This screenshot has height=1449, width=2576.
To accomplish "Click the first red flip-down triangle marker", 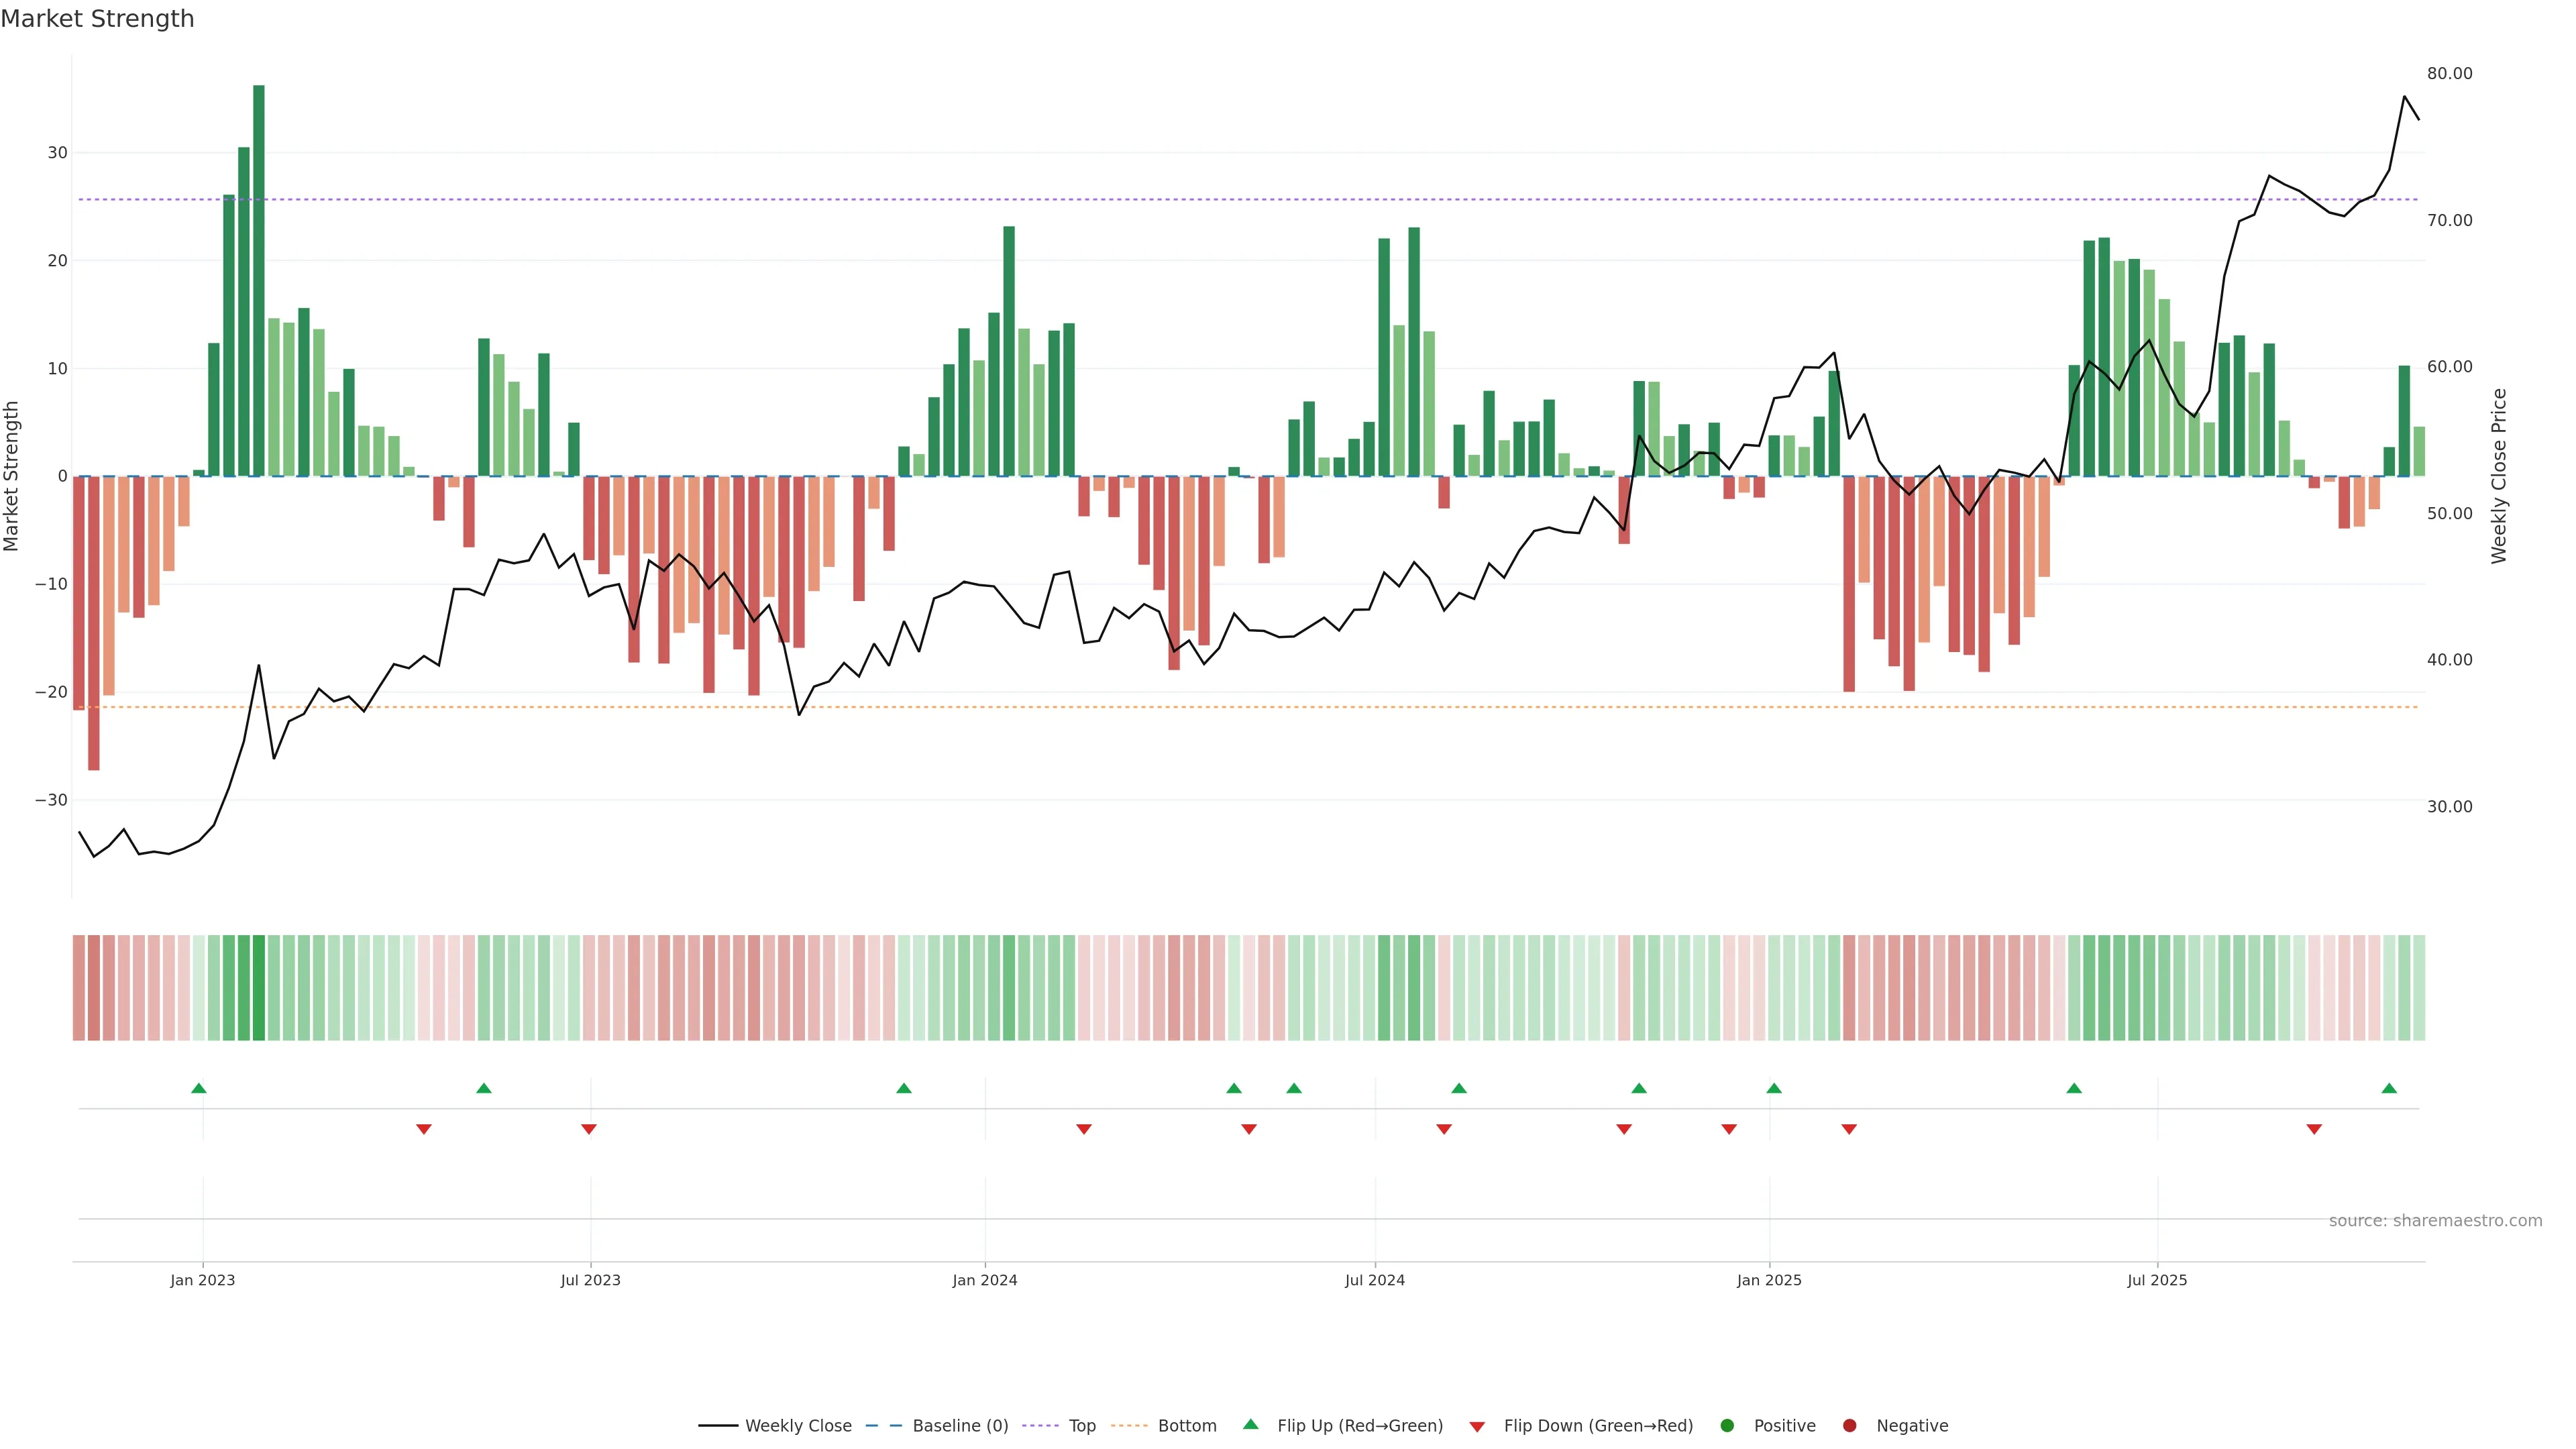I will 424,1129.
